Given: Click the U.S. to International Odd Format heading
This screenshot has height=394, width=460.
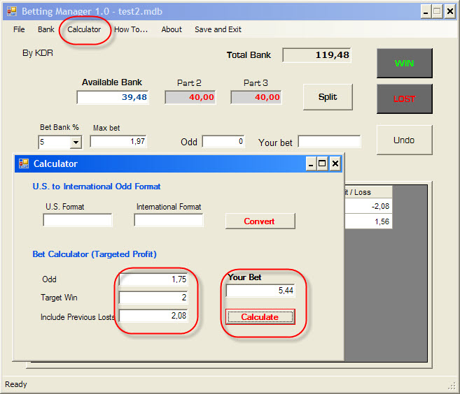Looking at the screenshot, I should click(97, 187).
